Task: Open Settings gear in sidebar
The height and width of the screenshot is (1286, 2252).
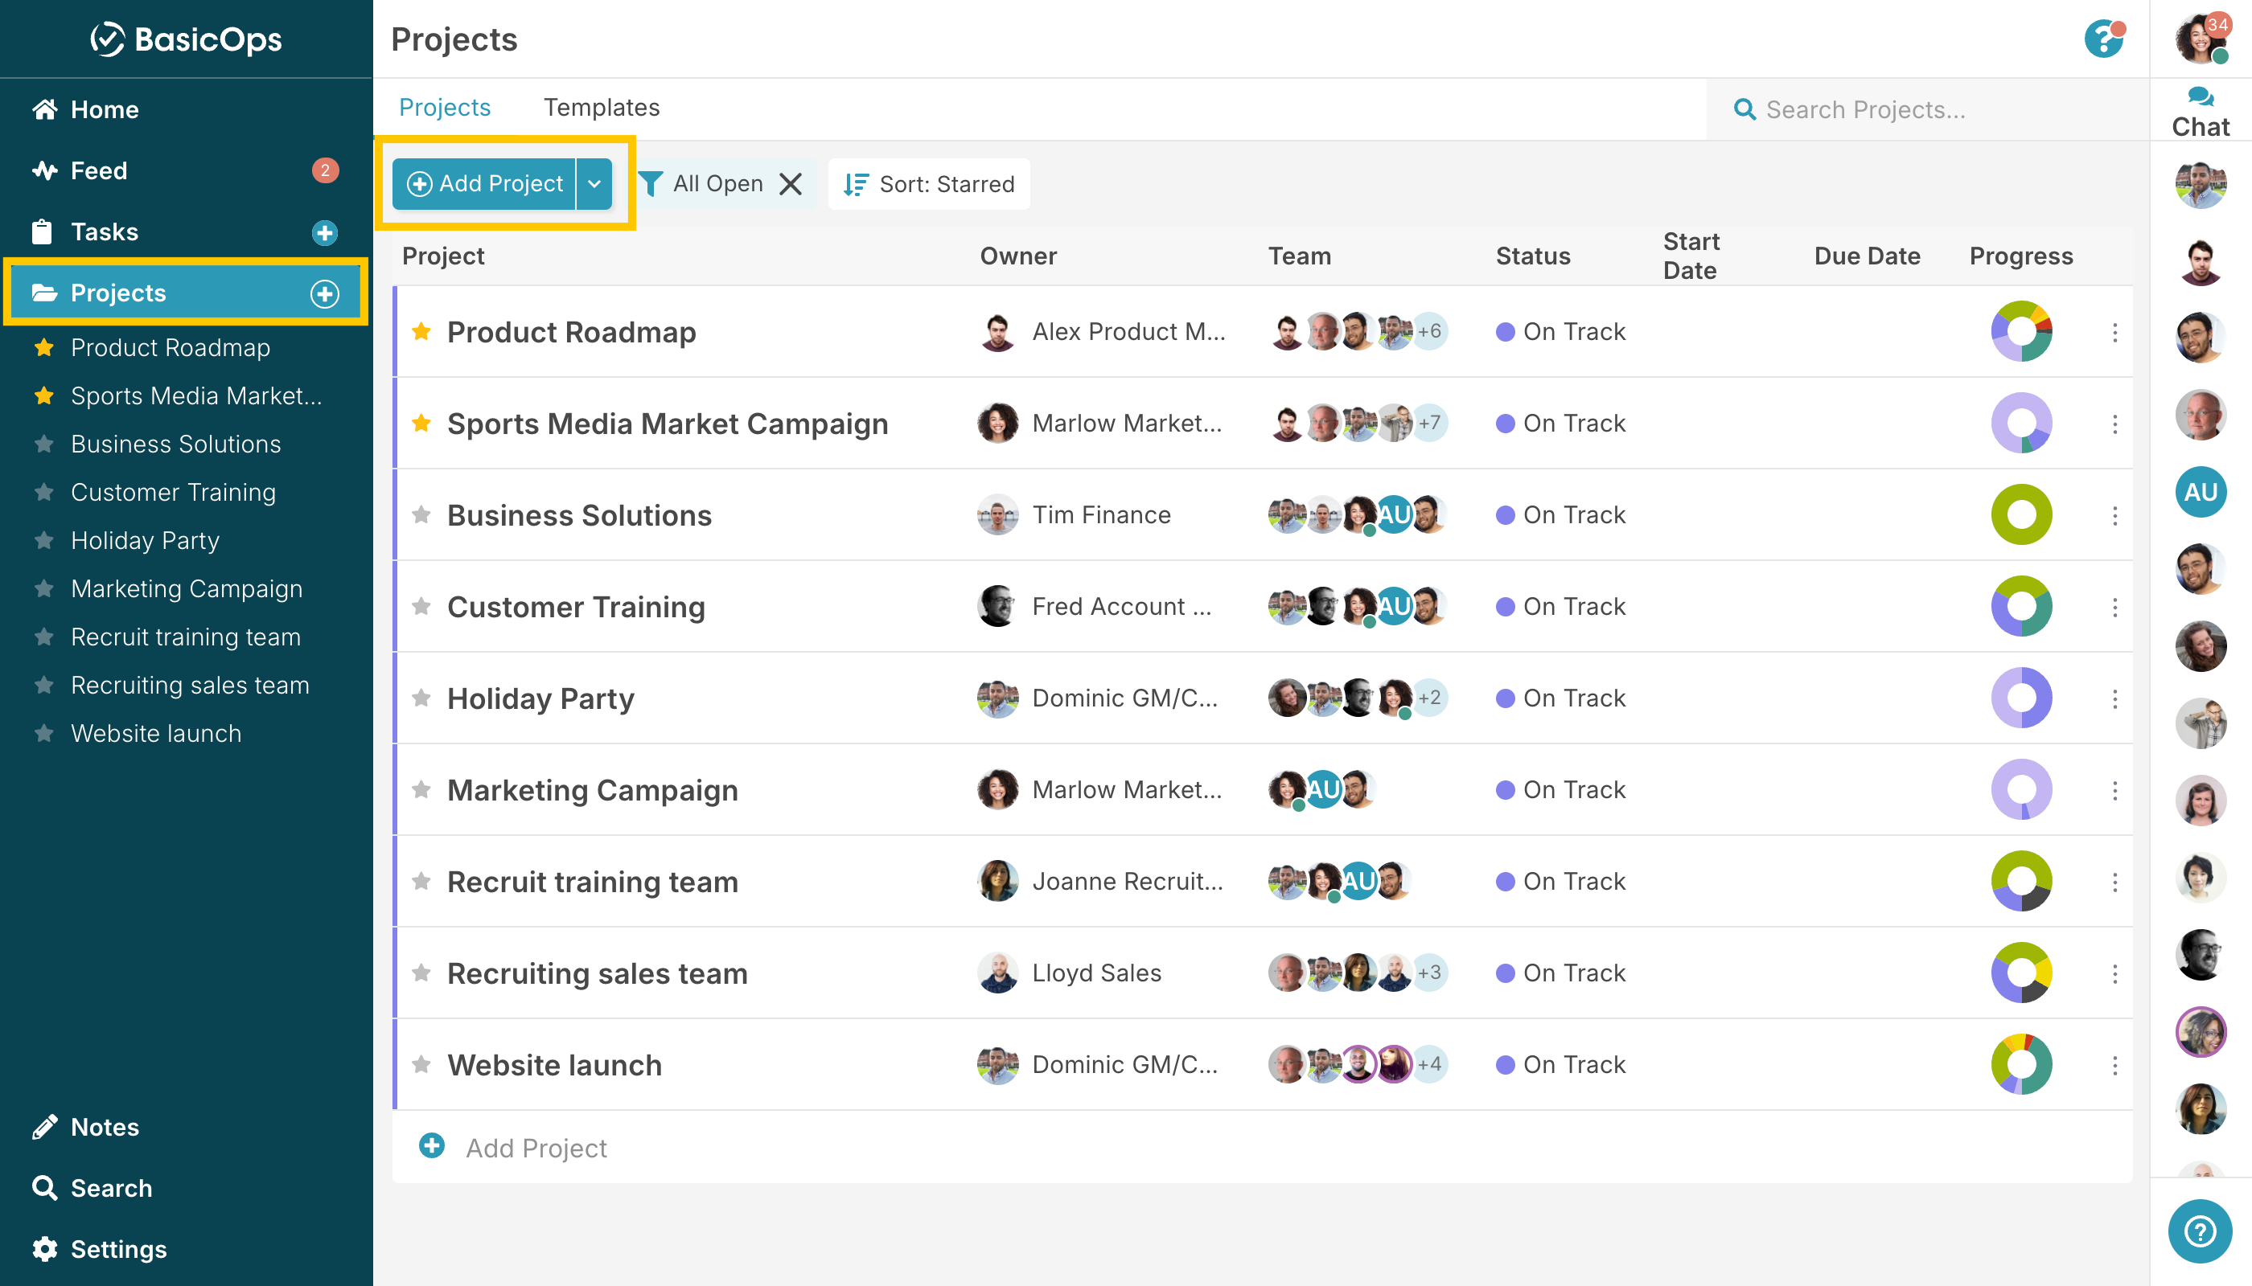Action: [x=44, y=1249]
